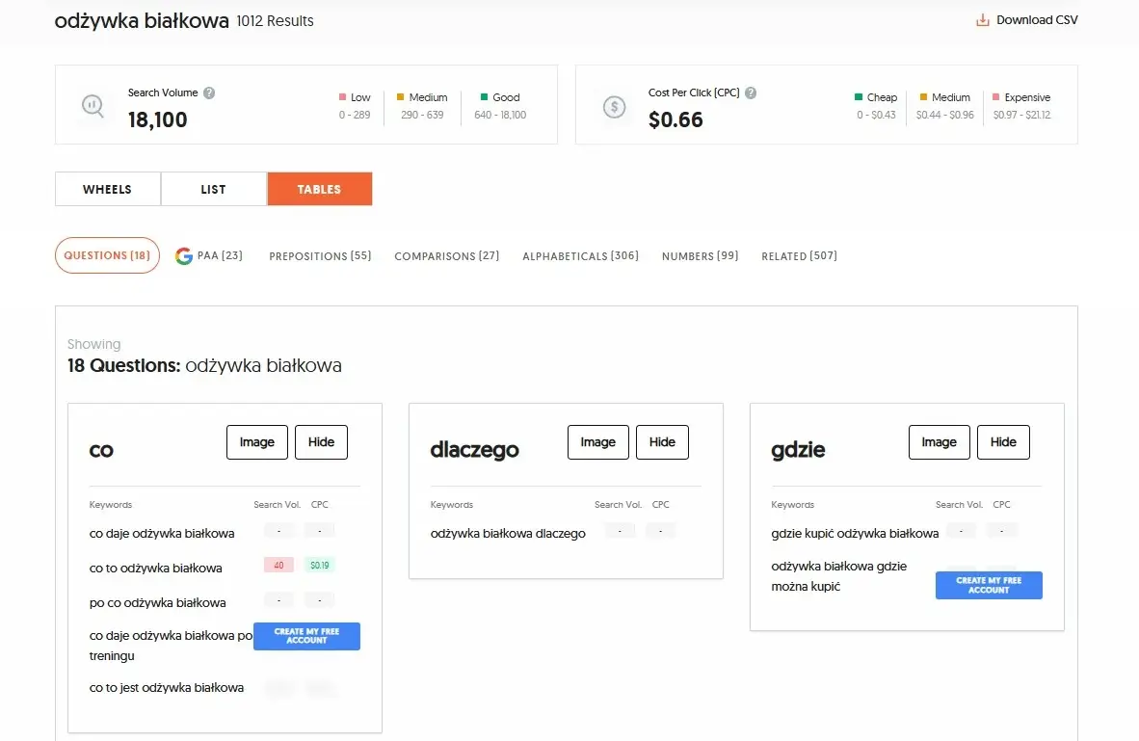The height and width of the screenshot is (741, 1139).
Task: Click the pink "Expensive" legend swatch
Action: coord(995,97)
